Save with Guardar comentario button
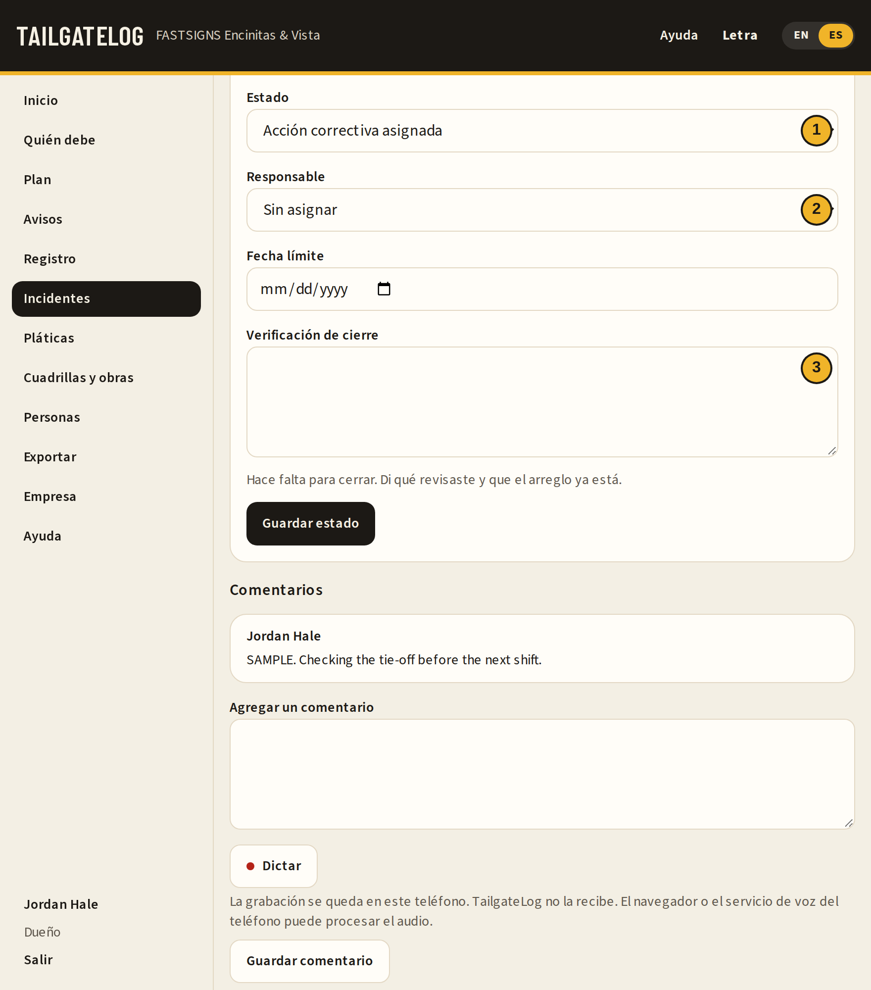The image size is (871, 990). coord(310,961)
